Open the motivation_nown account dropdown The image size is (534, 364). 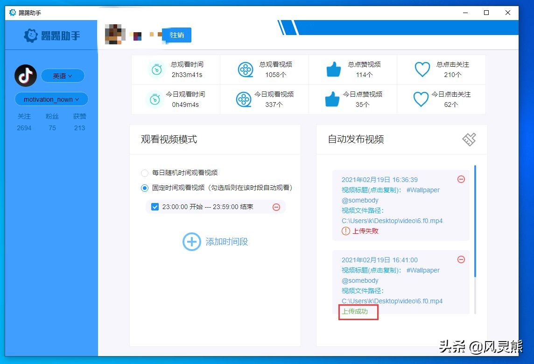pyautogui.click(x=51, y=99)
